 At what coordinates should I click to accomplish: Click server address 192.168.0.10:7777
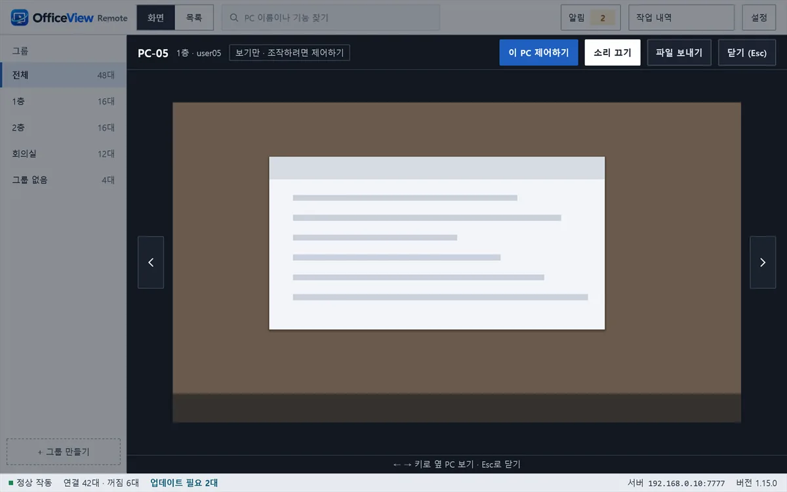tap(687, 483)
